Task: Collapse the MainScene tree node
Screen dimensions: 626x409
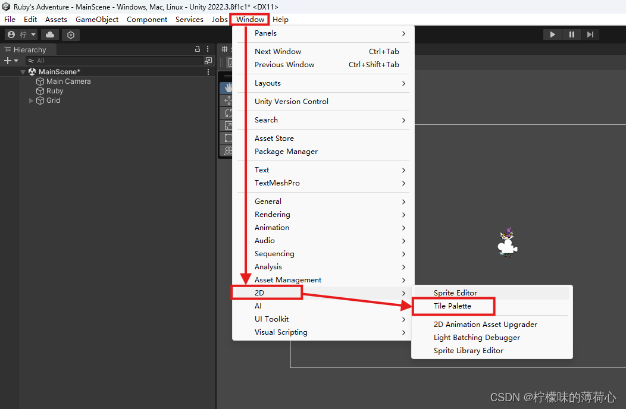Action: click(x=23, y=72)
